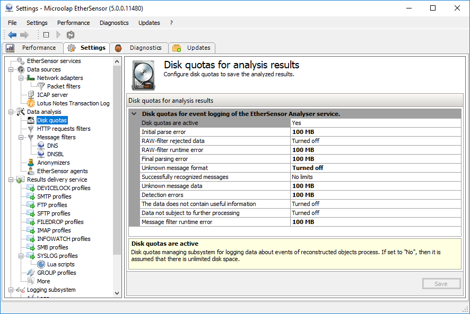Viewport: 470px width, 314px height.
Task: Click the Data analysis tools icon
Action: point(21,112)
